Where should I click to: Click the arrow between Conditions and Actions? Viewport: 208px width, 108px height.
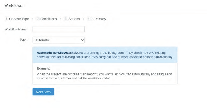pyautogui.click(x=60, y=19)
